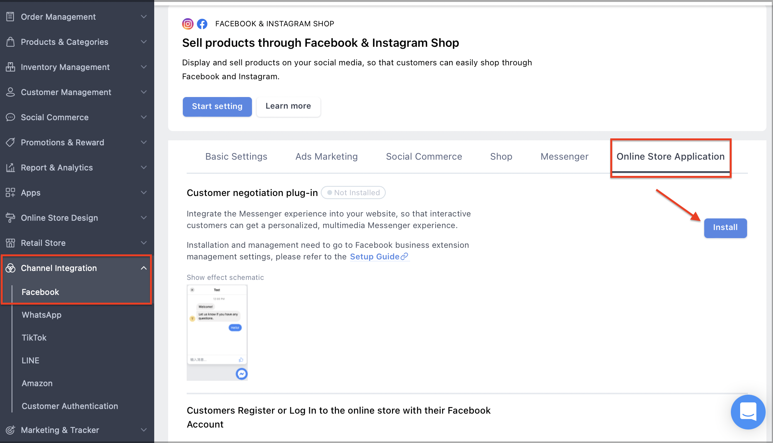Viewport: 773px width, 443px height.
Task: Click the Promotions & Reward tag icon
Action: tap(10, 142)
